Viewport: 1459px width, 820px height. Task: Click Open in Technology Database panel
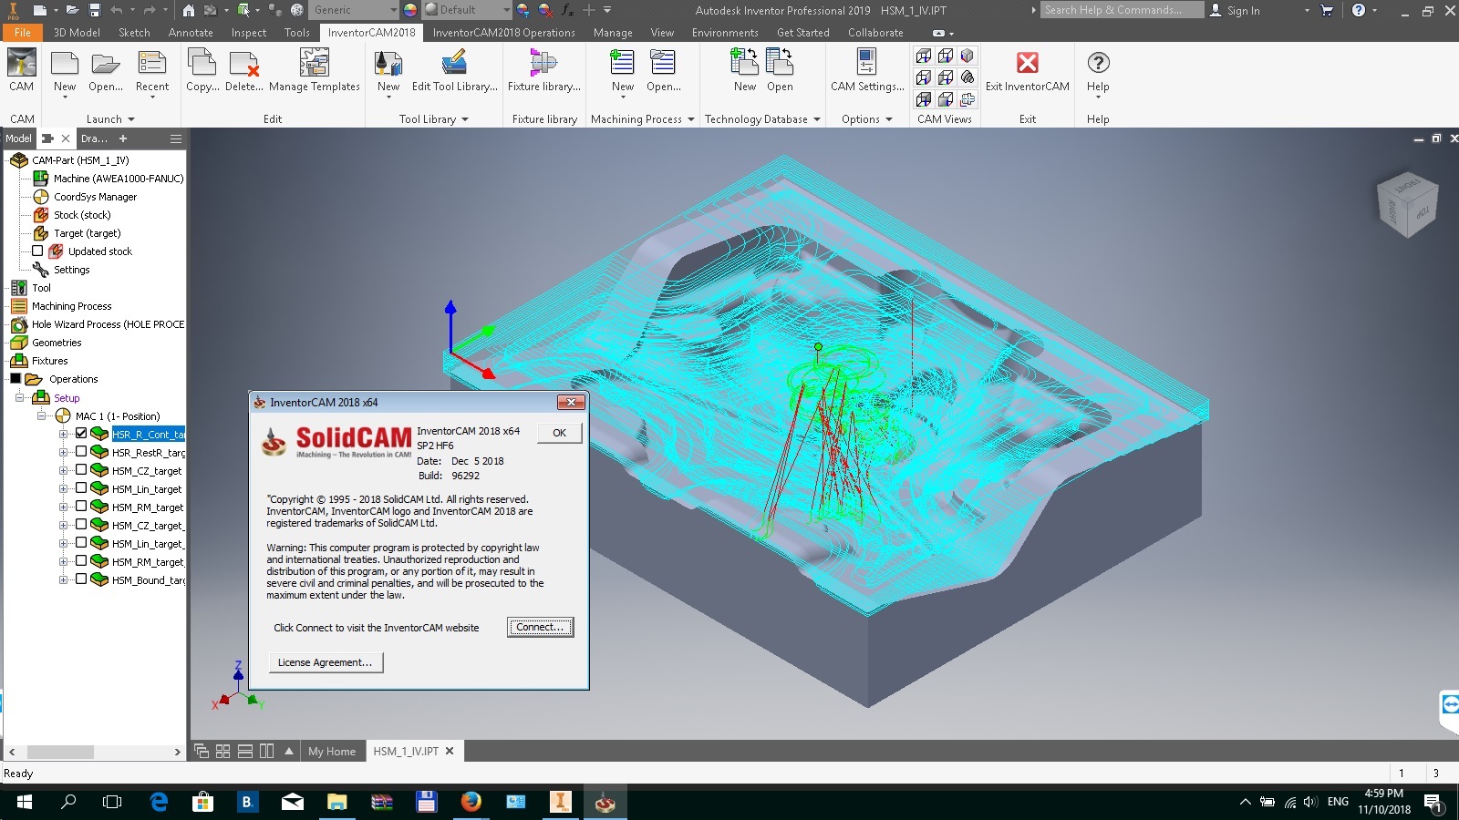click(x=780, y=71)
